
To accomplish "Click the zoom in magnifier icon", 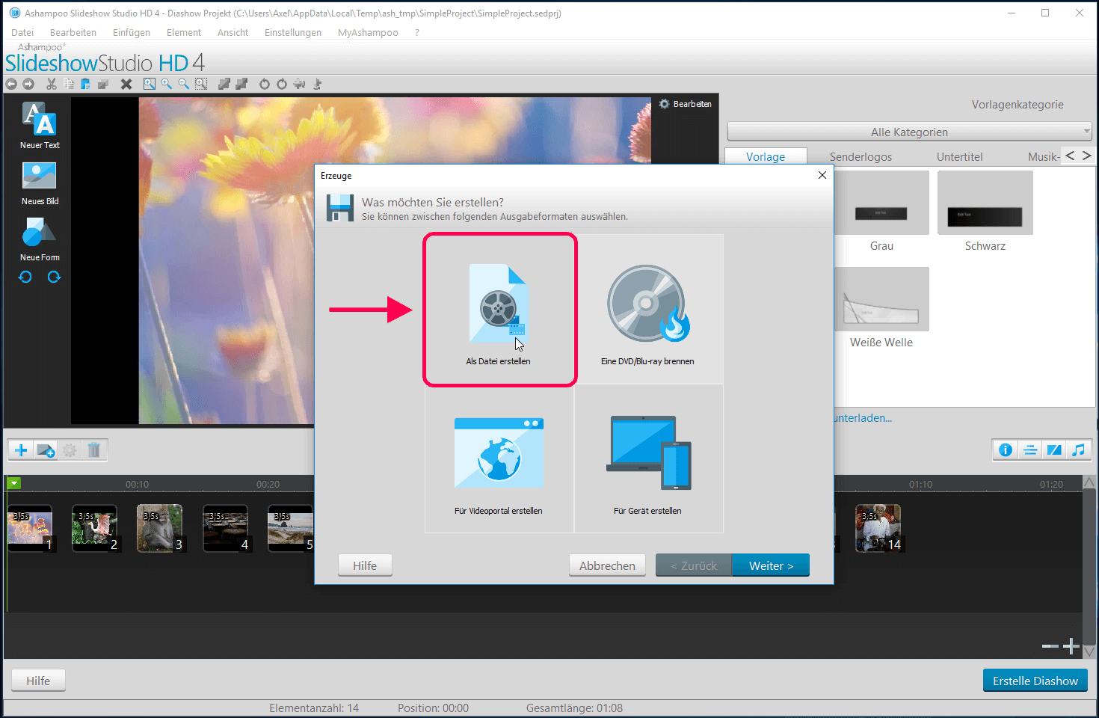I will click(167, 84).
